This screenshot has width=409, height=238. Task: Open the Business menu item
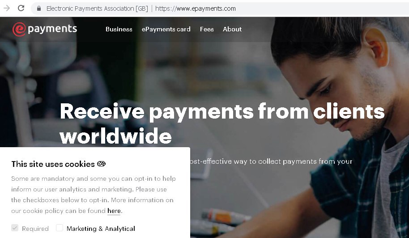pyautogui.click(x=119, y=29)
